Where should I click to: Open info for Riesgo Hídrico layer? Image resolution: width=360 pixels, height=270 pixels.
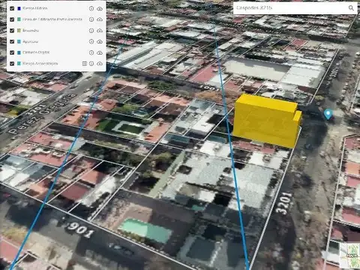click(x=91, y=8)
